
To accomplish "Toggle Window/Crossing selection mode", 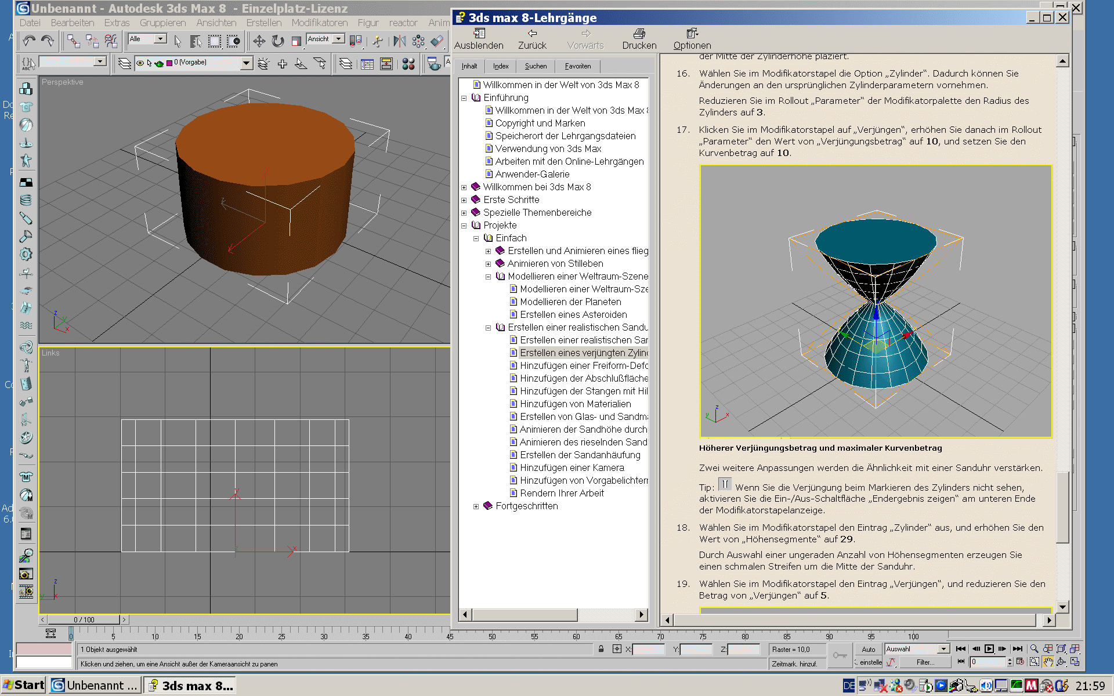I will [x=233, y=41].
